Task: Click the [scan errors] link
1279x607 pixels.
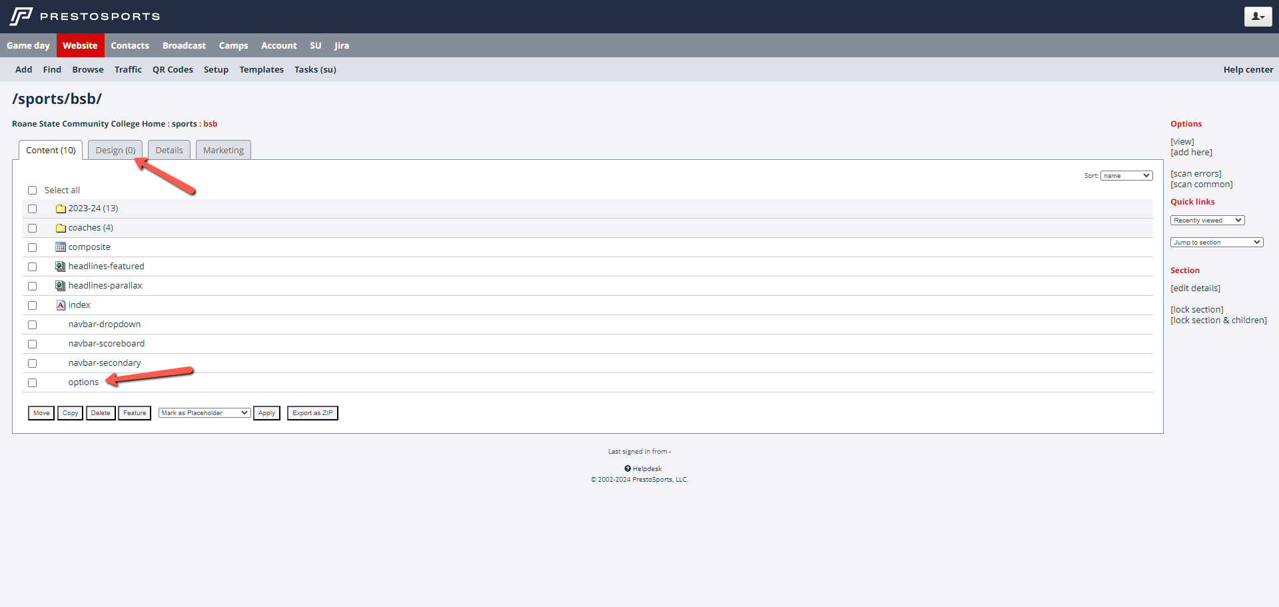Action: [x=1196, y=174]
